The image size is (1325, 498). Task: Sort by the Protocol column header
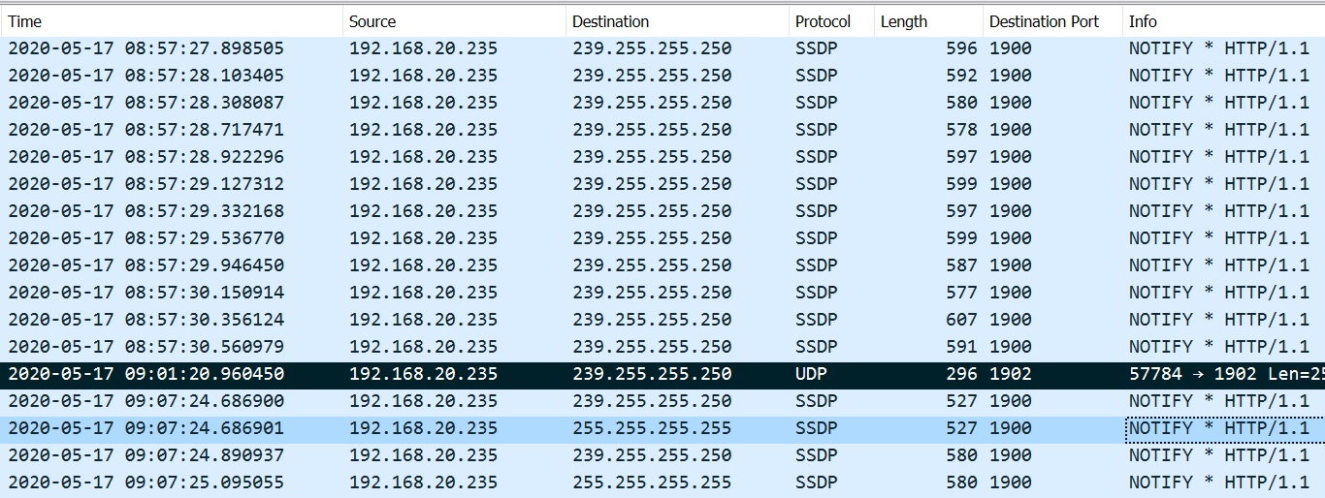(x=831, y=21)
